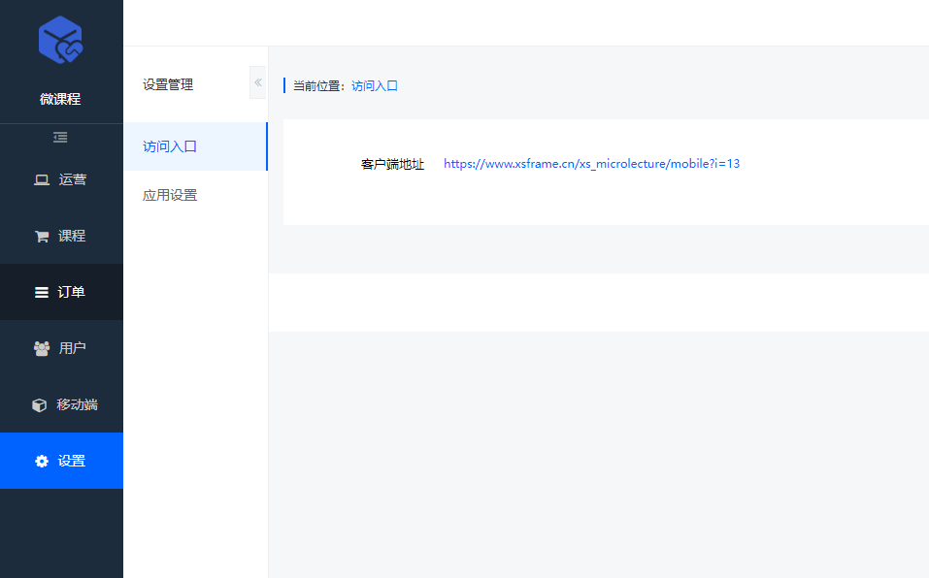This screenshot has width=929, height=578.
Task: Open the 课程 menu
Action: click(61, 236)
